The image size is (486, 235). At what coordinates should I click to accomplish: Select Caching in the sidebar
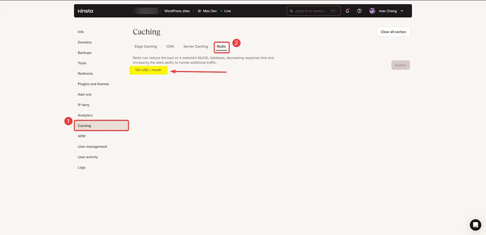pos(101,126)
